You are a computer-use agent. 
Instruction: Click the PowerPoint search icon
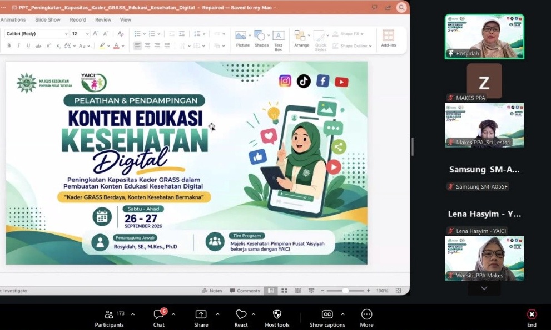401,7
